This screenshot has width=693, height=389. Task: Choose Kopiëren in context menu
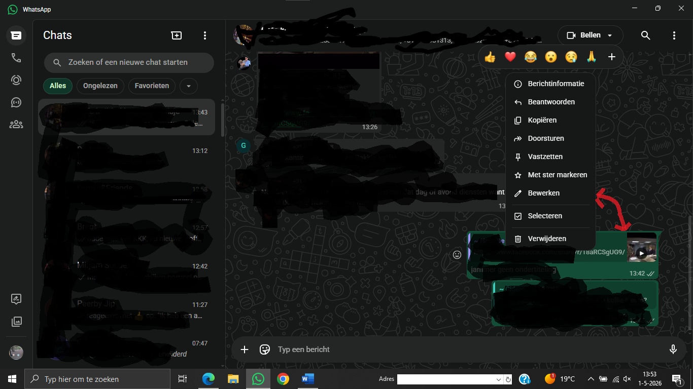point(550,120)
